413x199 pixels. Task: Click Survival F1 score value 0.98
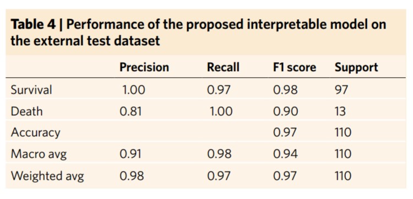coord(285,90)
